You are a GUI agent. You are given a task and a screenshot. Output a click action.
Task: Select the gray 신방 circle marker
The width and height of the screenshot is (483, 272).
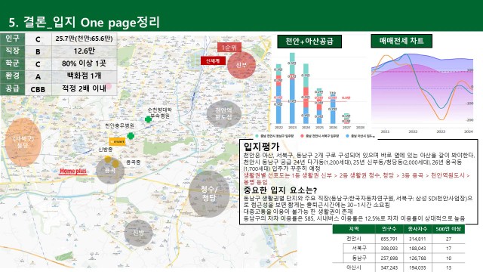click(x=138, y=233)
